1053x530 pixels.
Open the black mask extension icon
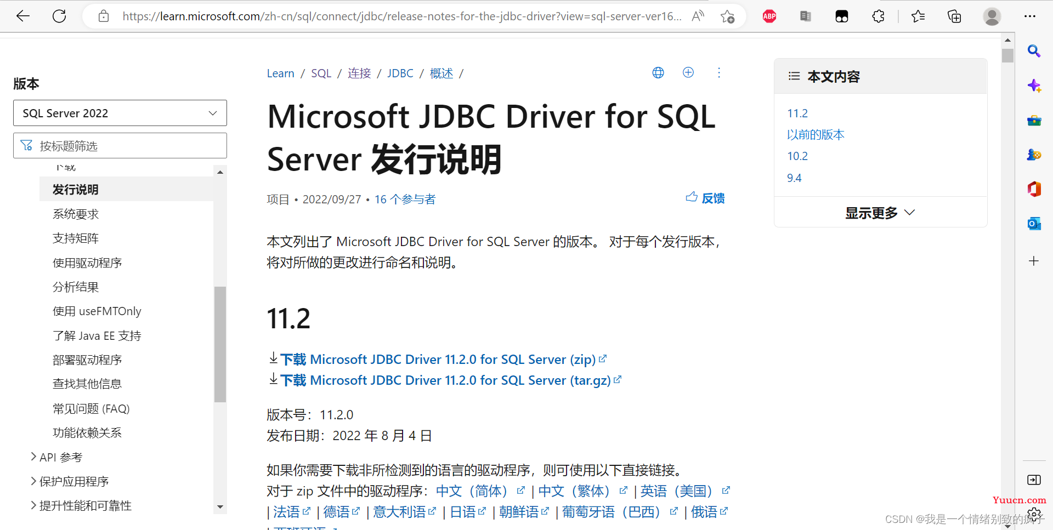coord(842,16)
